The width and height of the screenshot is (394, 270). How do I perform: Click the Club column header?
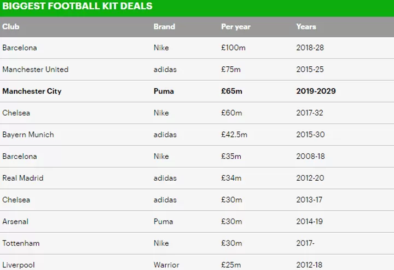(11, 26)
